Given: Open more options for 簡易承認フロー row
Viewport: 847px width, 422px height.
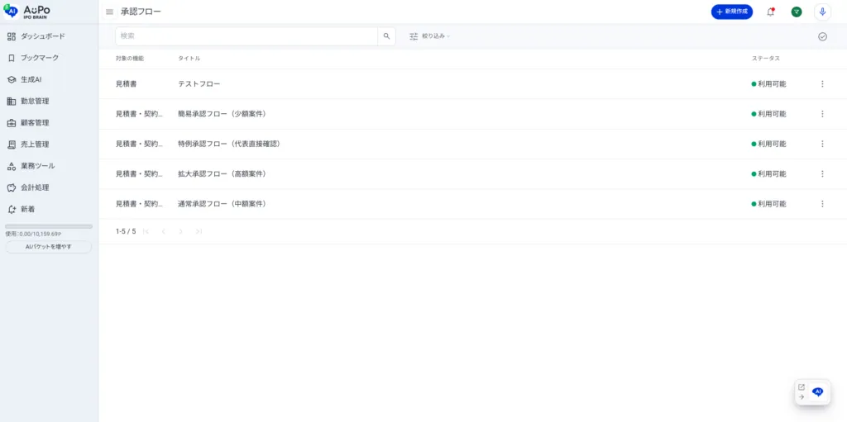Looking at the screenshot, I should click(823, 114).
